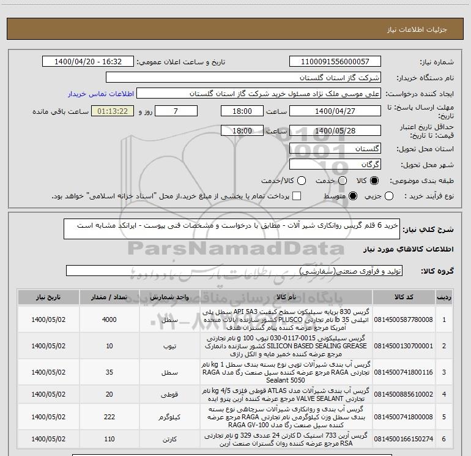
Task: Click the price validity date 1400/05/28
Action: 335,130
